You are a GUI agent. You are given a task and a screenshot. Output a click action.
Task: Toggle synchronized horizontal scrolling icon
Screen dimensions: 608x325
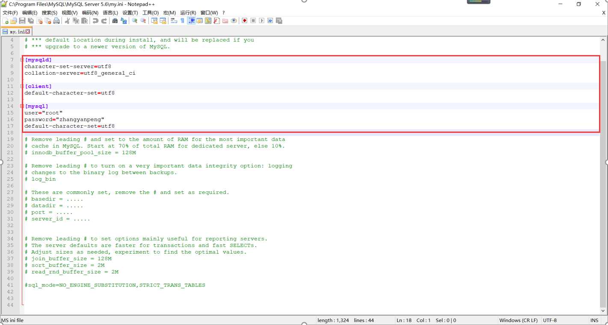pos(163,20)
